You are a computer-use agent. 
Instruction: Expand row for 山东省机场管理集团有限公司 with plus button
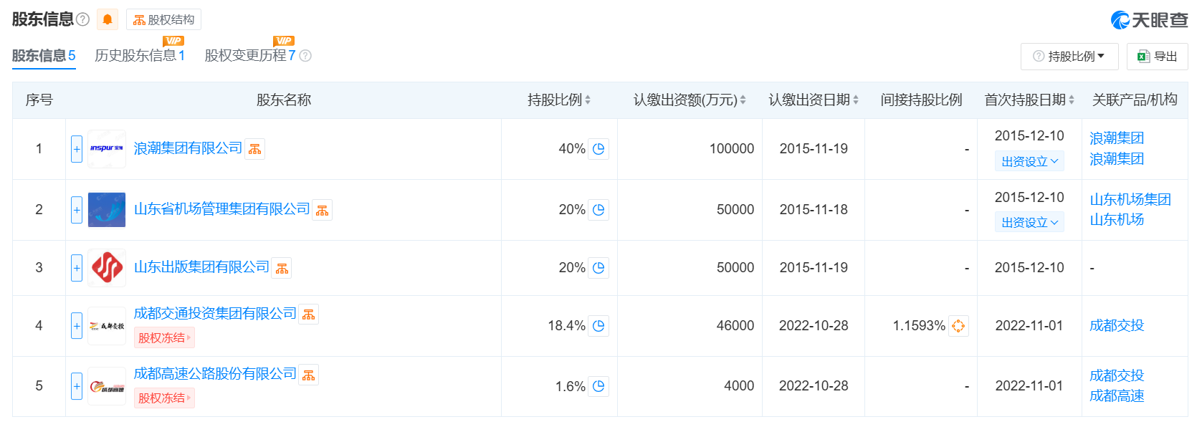(x=77, y=210)
